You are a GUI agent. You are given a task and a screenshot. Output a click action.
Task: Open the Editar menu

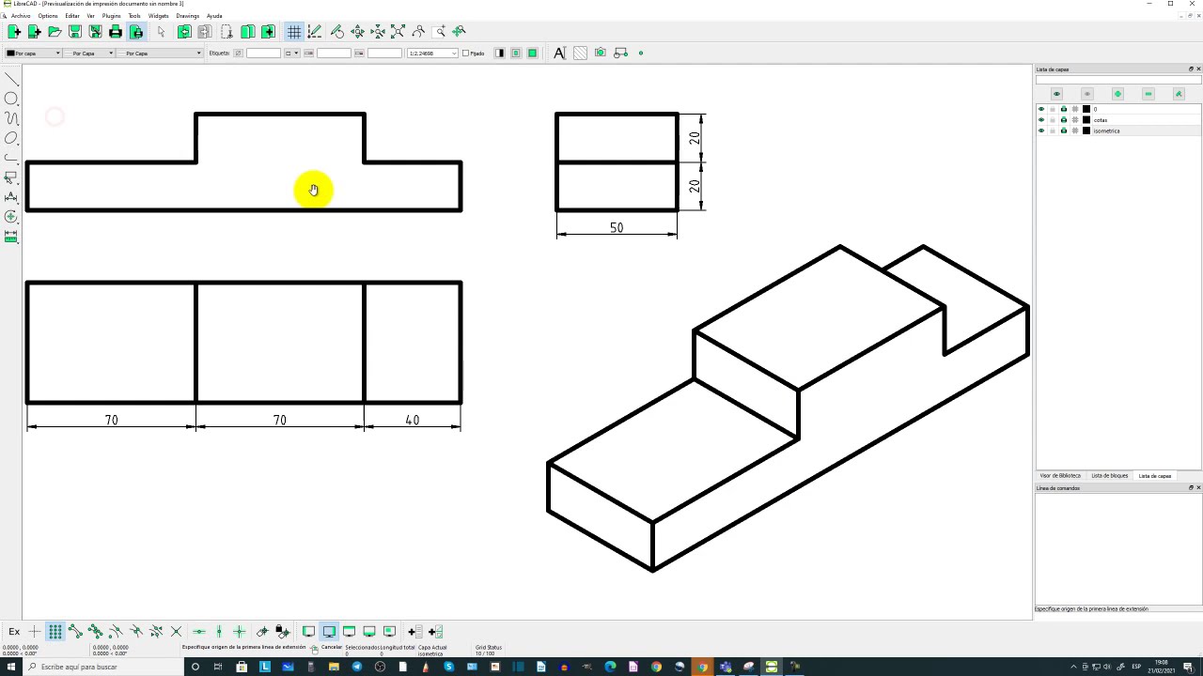point(72,16)
